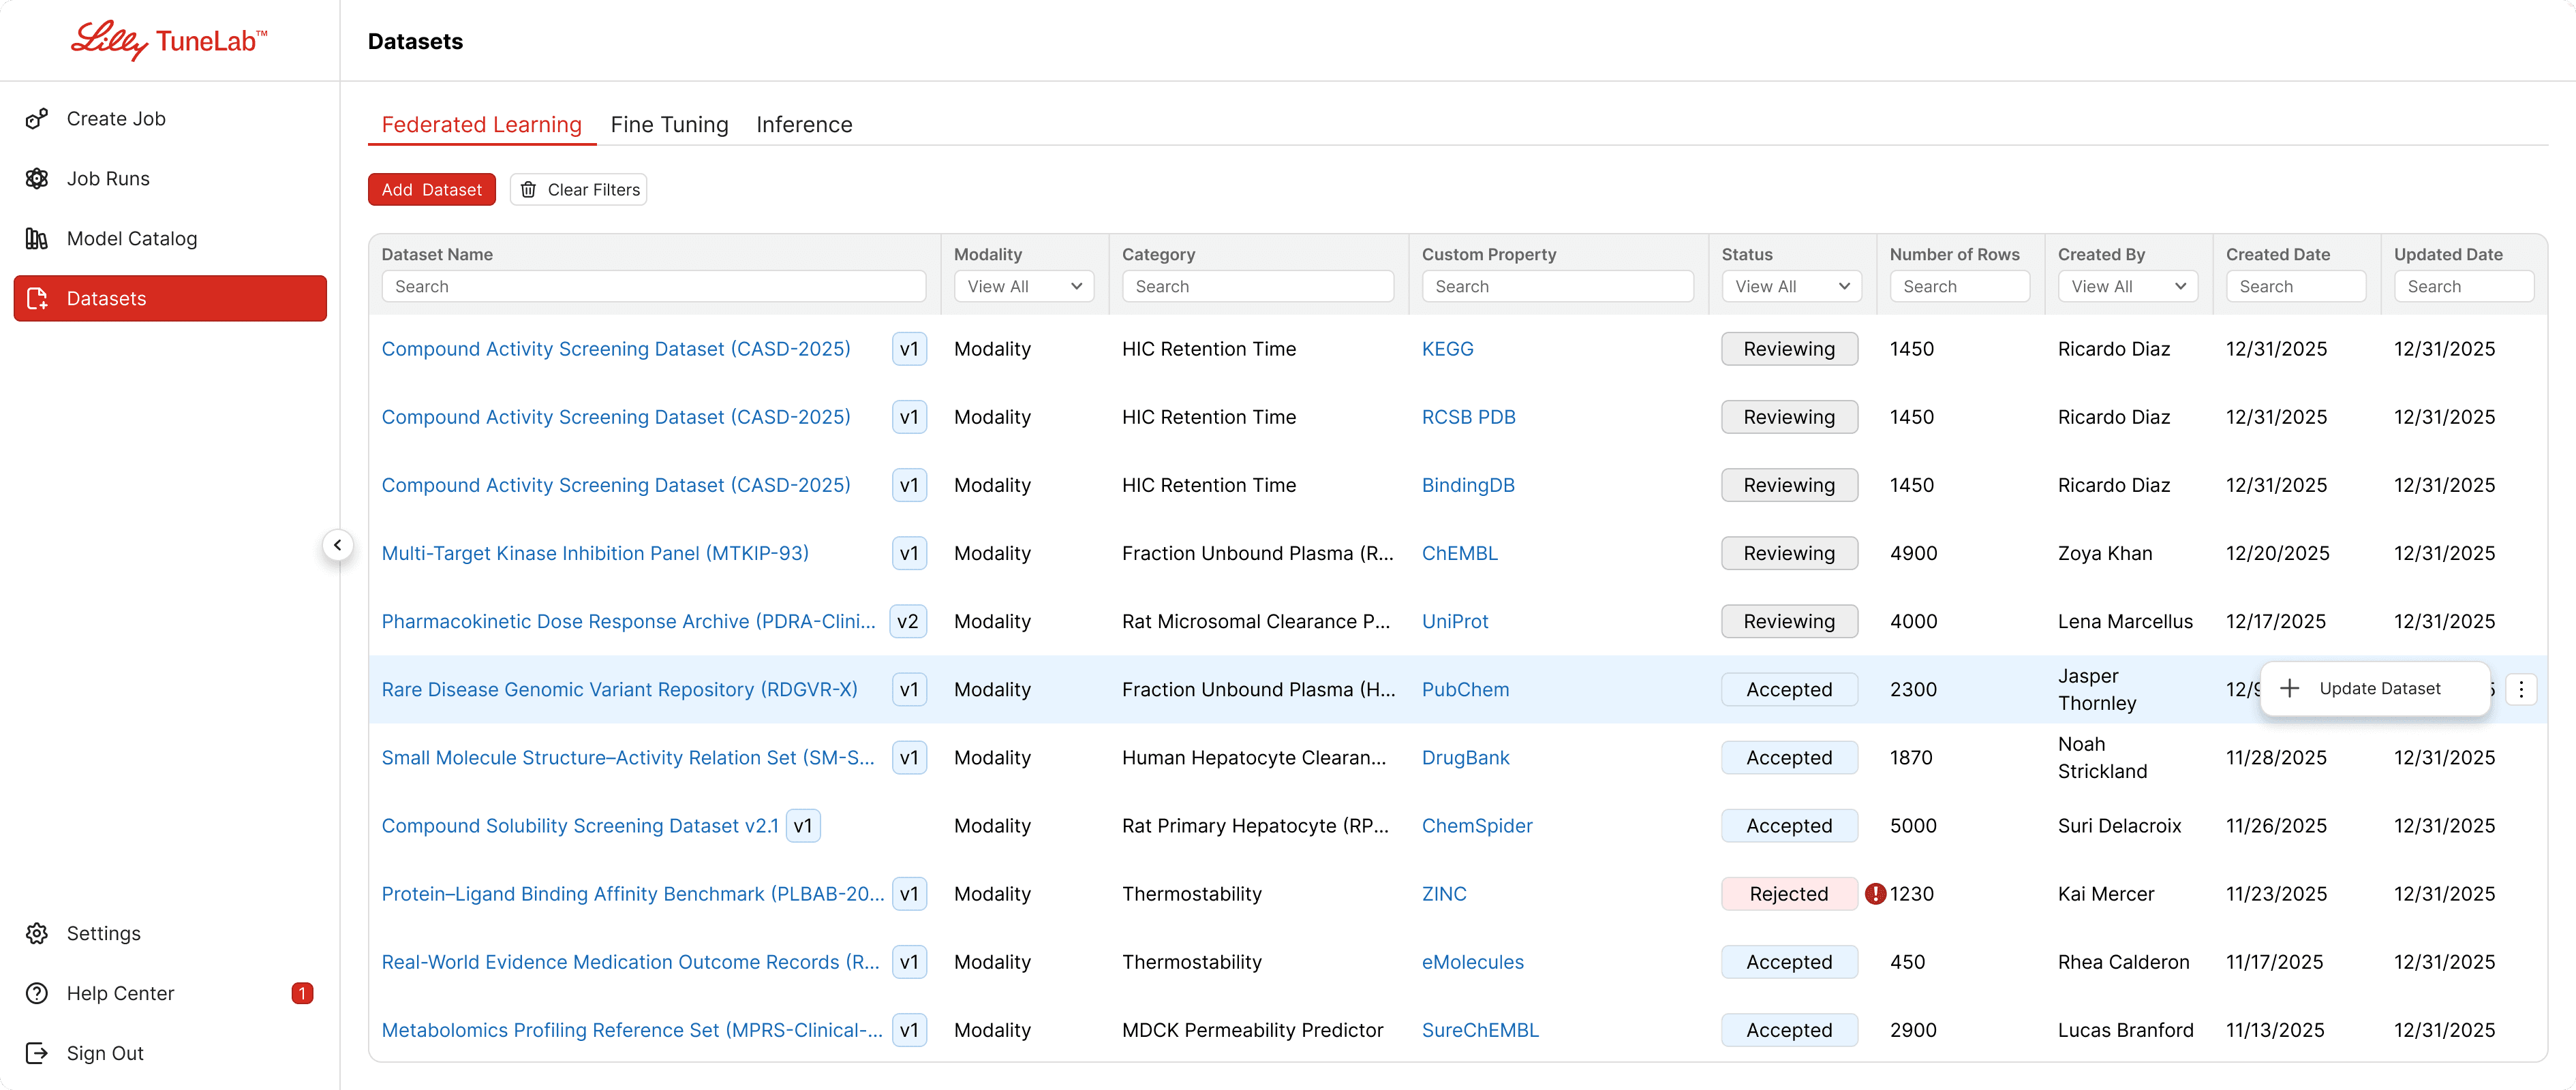Open the PubChem custom property link

(1465, 690)
